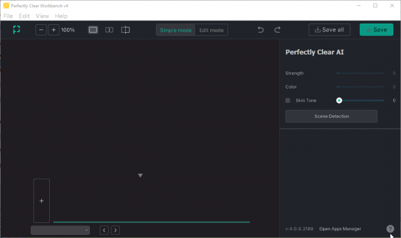Minimize the Perfectly Clear Workbench window

(359, 6)
